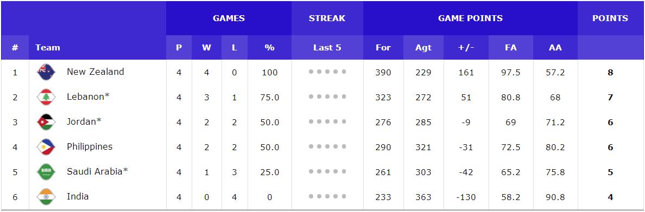Sort by the W column header
Image resolution: width=645 pixels, height=212 pixels.
206,48
